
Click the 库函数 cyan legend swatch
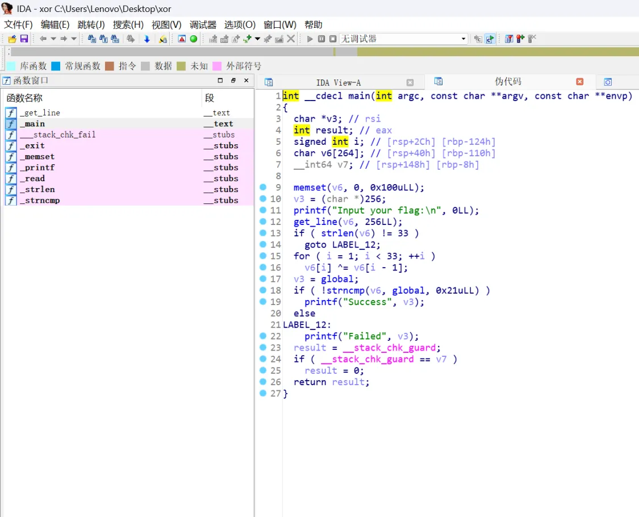point(11,66)
